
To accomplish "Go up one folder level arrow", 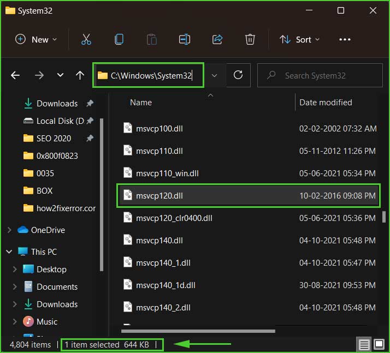I will point(80,75).
